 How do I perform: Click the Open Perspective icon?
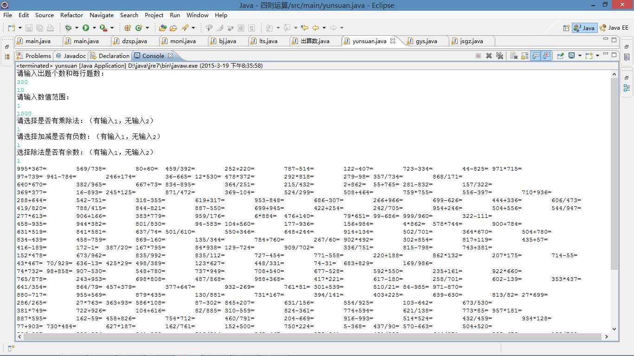pyautogui.click(x=566, y=28)
